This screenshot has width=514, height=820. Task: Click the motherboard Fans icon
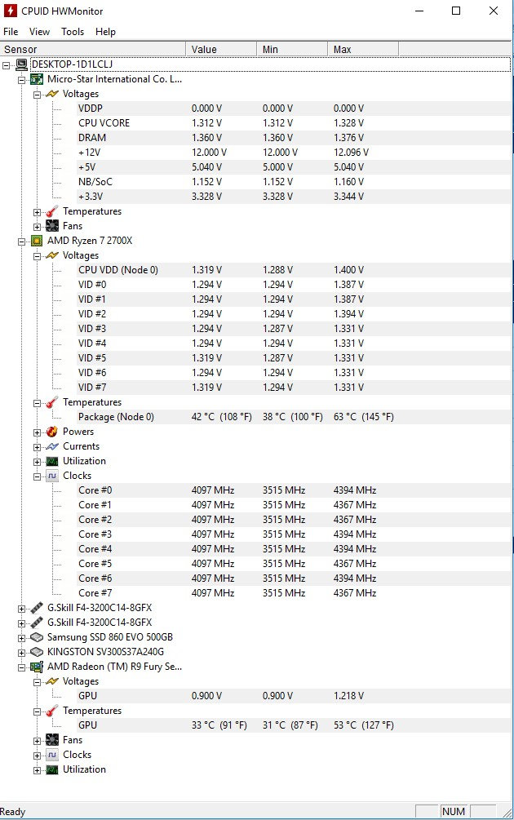tap(51, 226)
